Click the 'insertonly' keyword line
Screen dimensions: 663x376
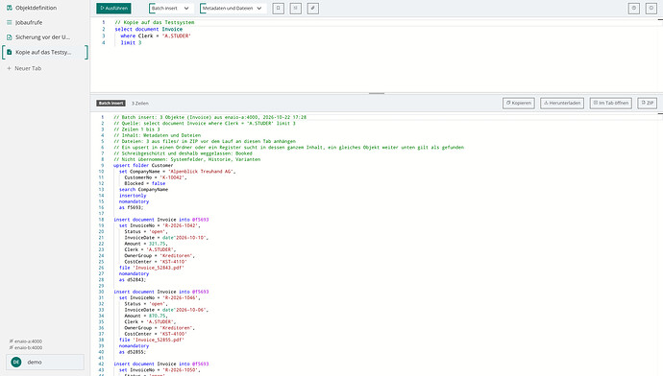tap(133, 196)
